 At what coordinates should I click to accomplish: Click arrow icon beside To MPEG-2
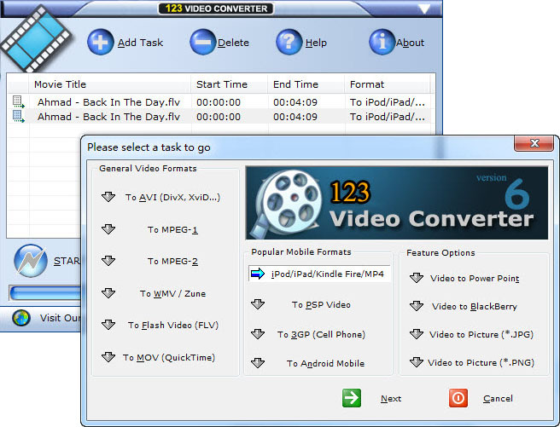point(108,261)
